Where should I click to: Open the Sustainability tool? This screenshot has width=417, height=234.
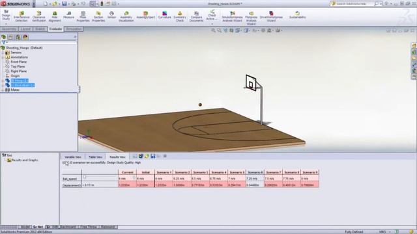click(x=297, y=15)
